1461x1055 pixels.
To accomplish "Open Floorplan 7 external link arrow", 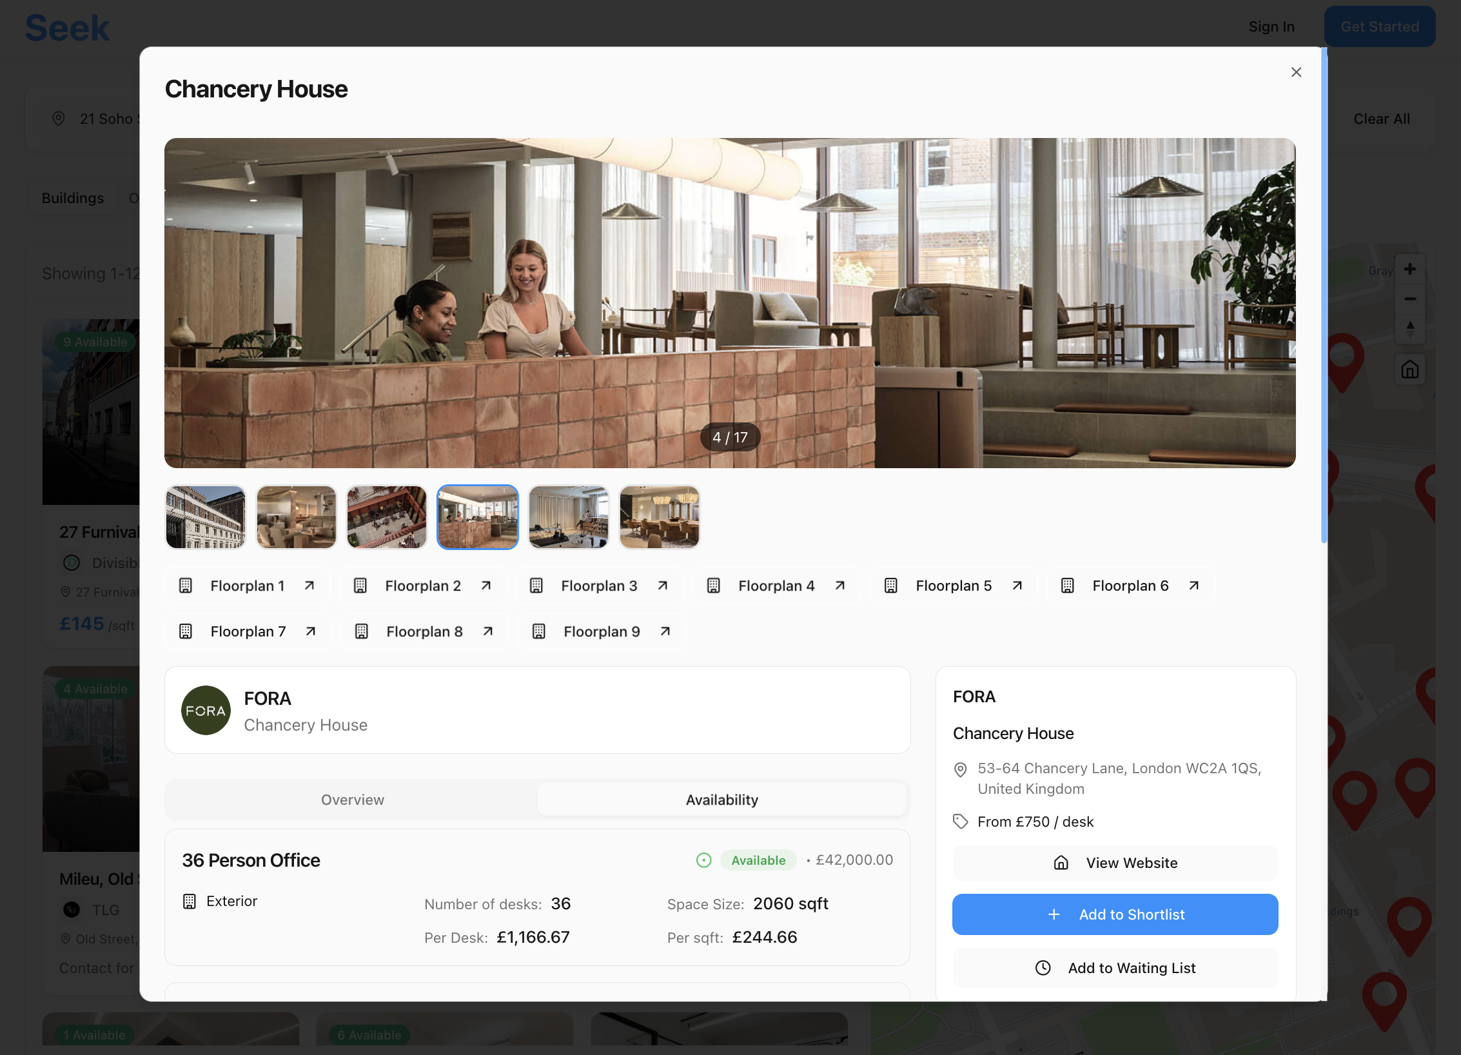I will click(x=311, y=631).
